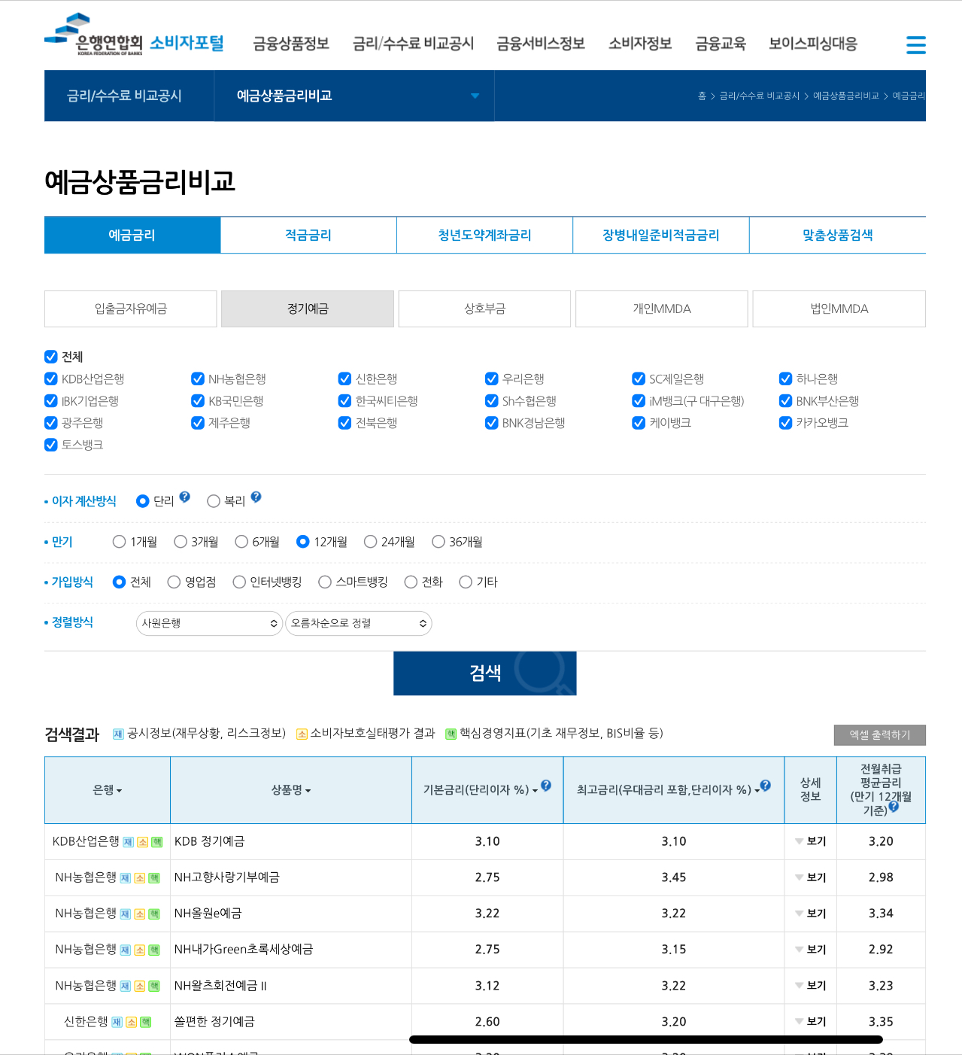
Task: Uncheck the 전체 banks checkbox
Action: click(x=51, y=357)
